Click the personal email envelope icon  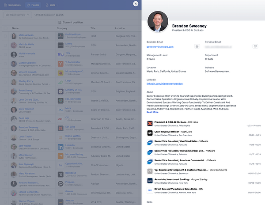coord(255,46)
